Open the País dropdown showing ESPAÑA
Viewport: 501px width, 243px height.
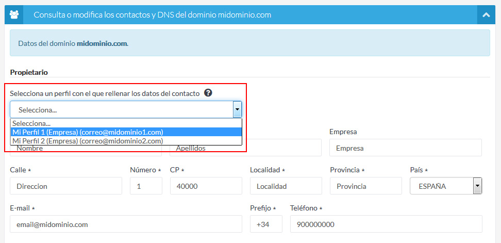[x=445, y=186]
